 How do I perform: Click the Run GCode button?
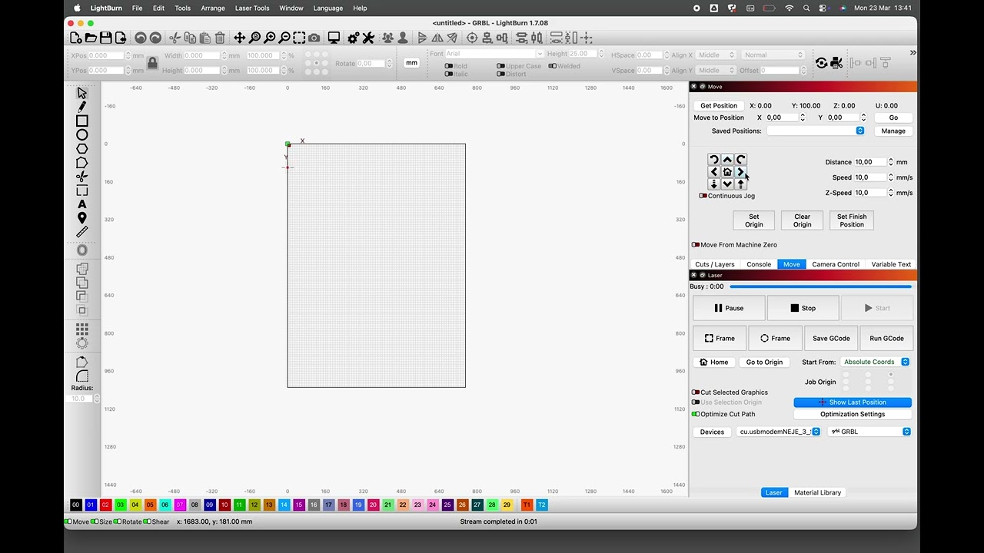(x=886, y=338)
